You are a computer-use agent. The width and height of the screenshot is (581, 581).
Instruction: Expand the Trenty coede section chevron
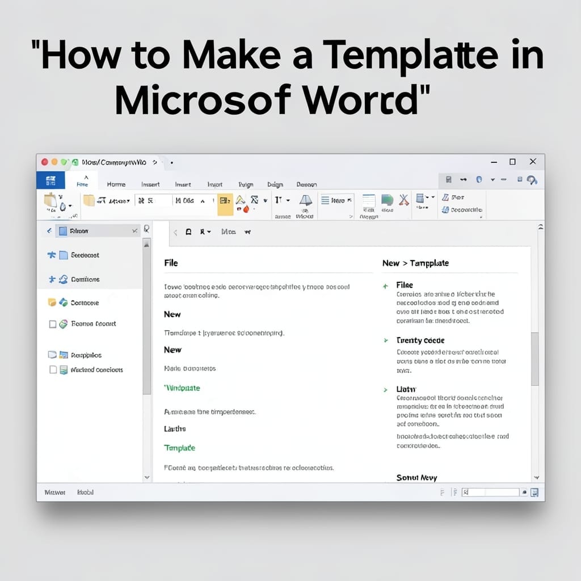[386, 340]
